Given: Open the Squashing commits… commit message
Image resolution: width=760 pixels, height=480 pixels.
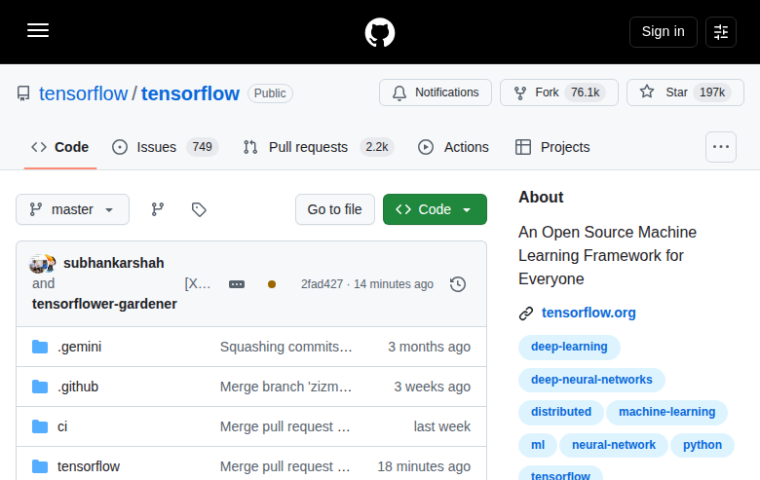Looking at the screenshot, I should point(285,347).
